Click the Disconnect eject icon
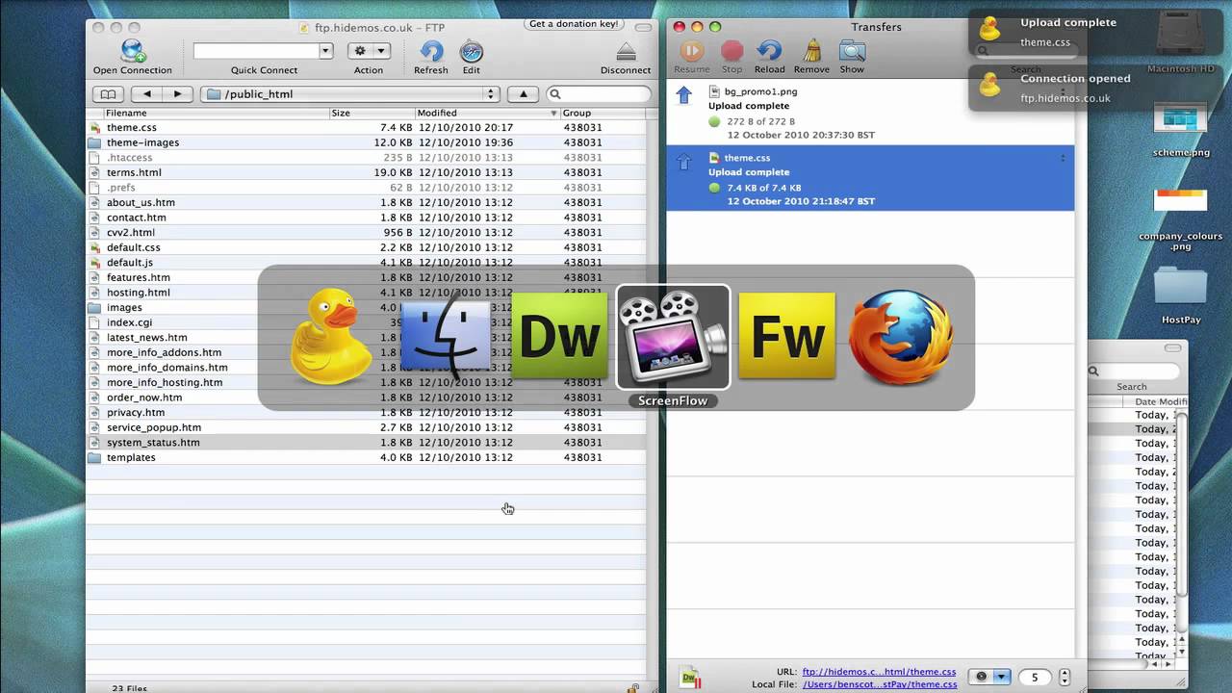 [626, 52]
